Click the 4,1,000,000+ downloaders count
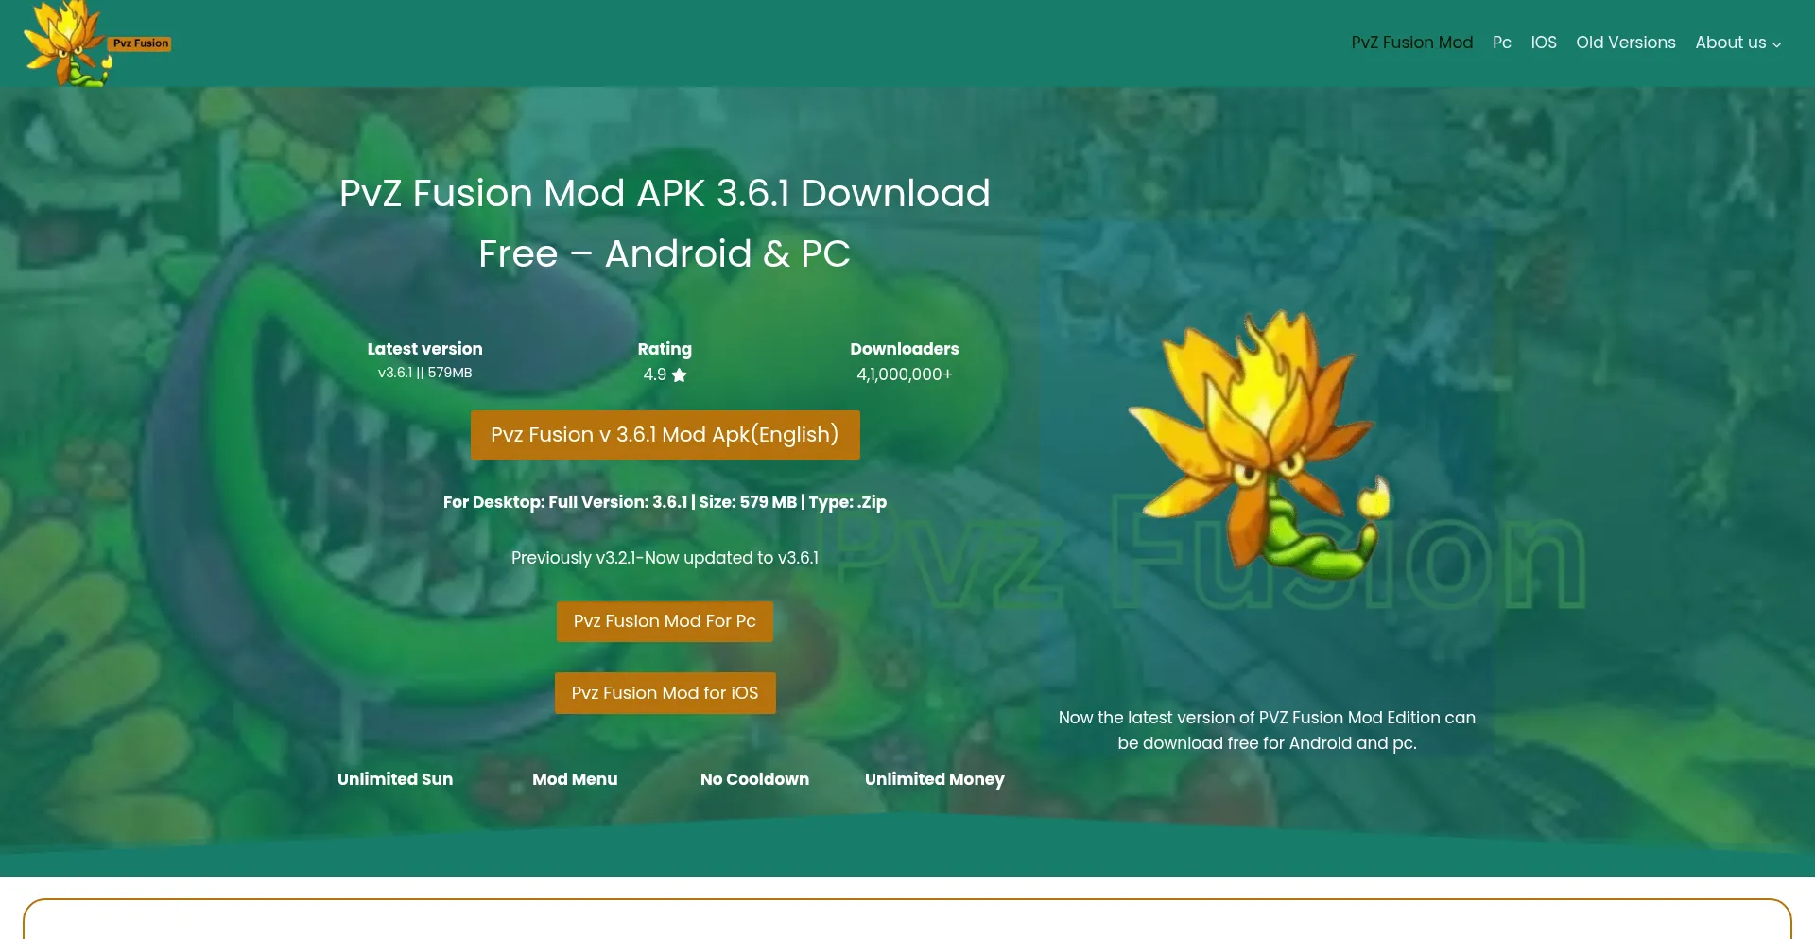1815x939 pixels. (904, 374)
